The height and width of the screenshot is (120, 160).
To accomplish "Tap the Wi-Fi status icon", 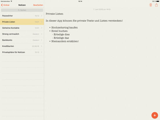I will coord(11,1).
